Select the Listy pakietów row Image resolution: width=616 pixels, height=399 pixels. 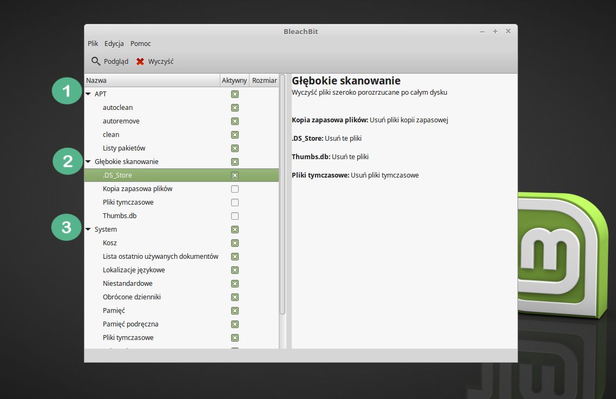click(x=181, y=148)
